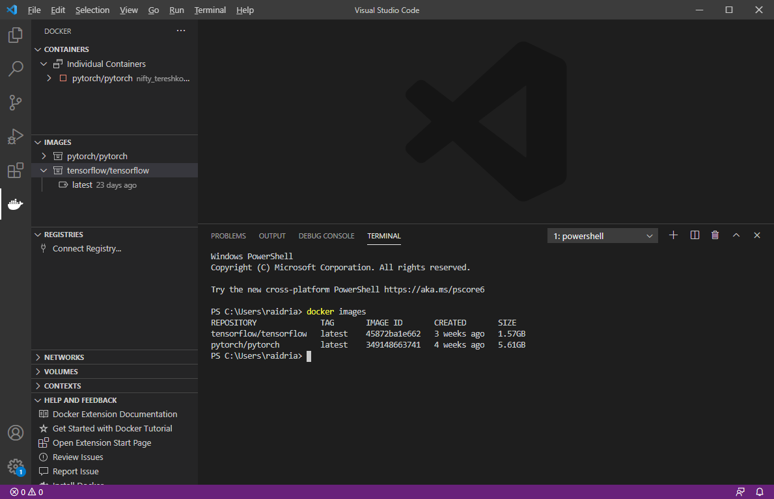Screen dimensions: 774x499
Task: Kill terminal with trash icon
Action: point(715,235)
